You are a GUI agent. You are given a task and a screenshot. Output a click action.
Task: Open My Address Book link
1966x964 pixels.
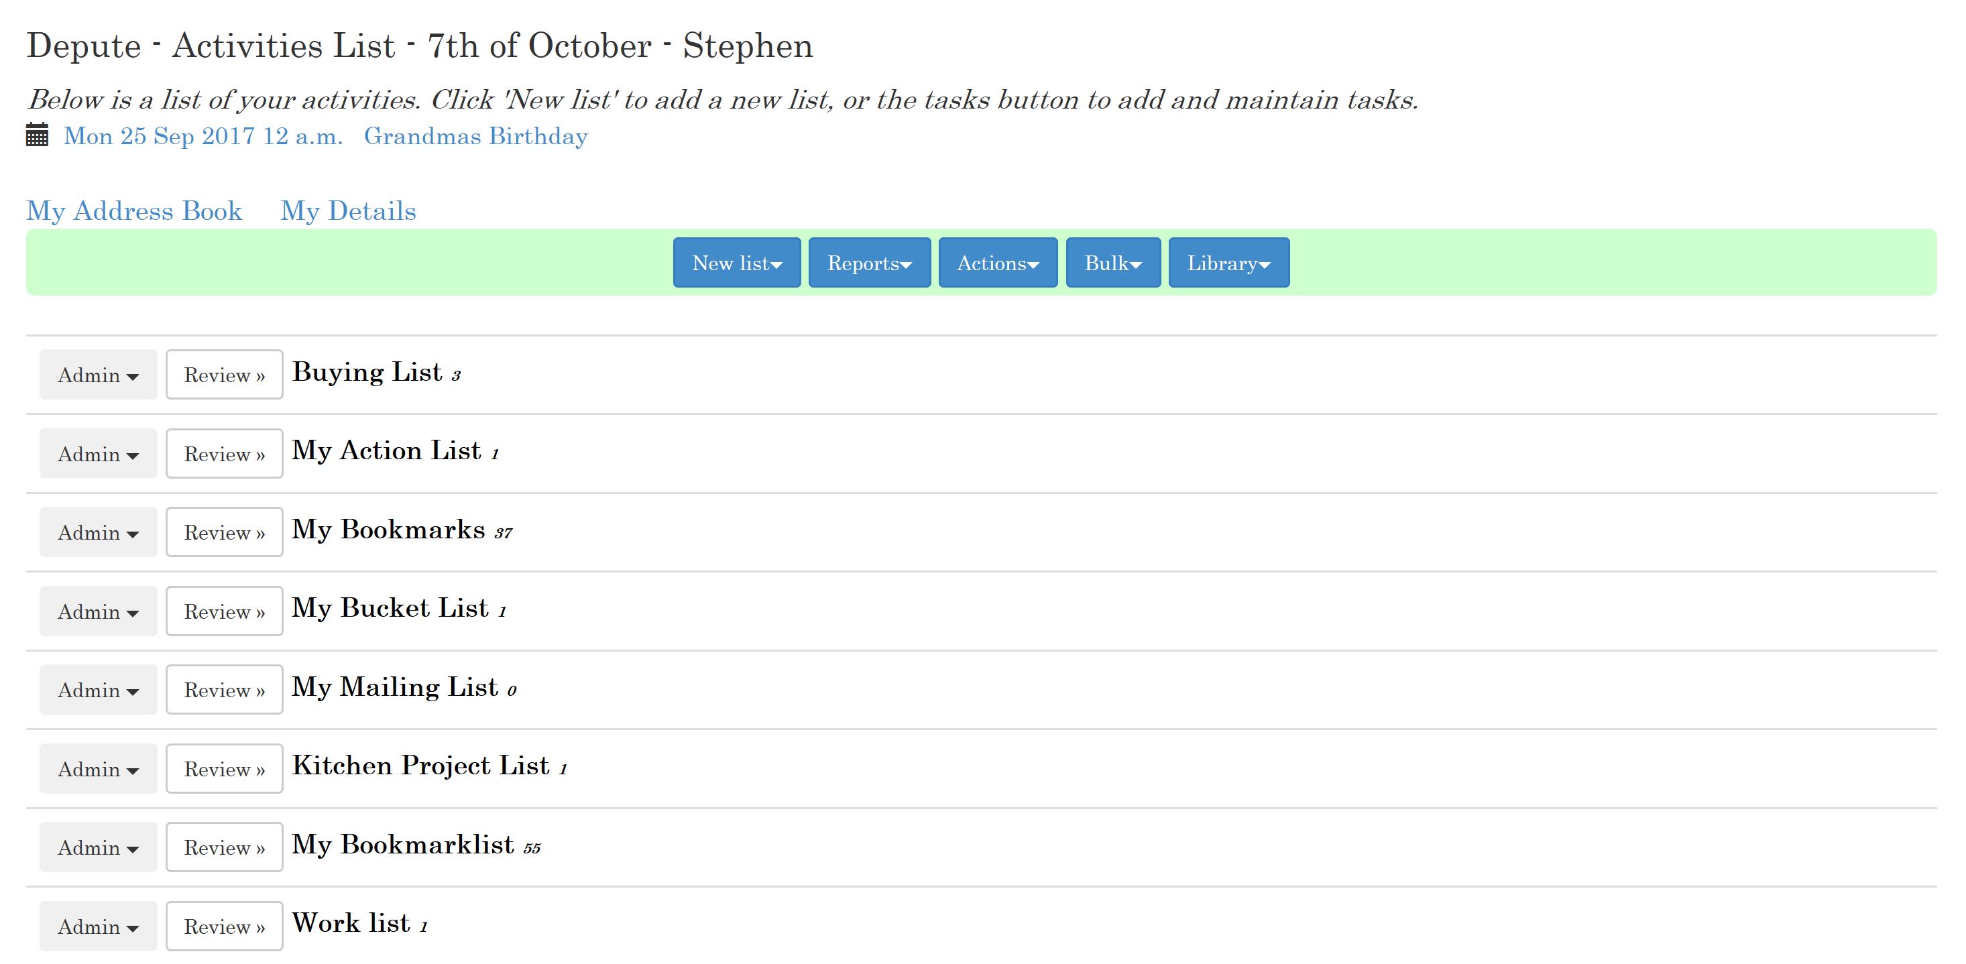134,210
